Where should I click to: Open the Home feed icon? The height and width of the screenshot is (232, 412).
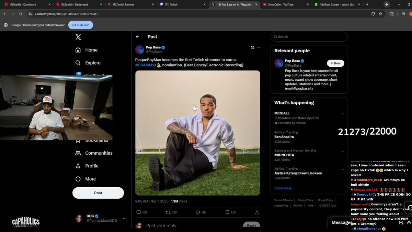pyautogui.click(x=78, y=50)
